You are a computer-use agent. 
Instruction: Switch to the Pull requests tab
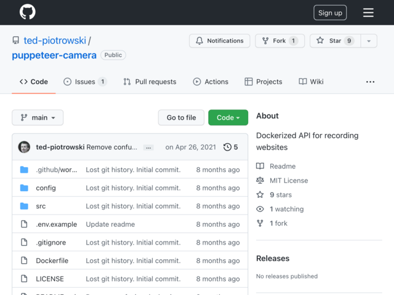150,82
